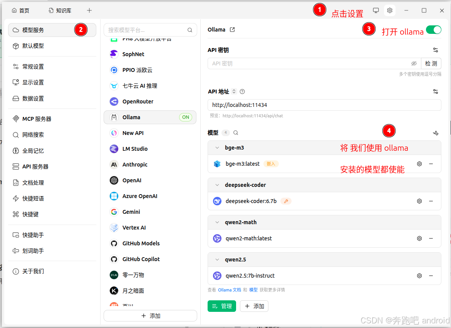Open the settings gear icon in title bar
Screen dimensions: 451x328
[389, 10]
